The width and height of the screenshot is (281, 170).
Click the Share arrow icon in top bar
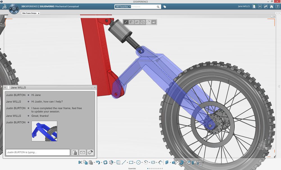tap(266, 6)
